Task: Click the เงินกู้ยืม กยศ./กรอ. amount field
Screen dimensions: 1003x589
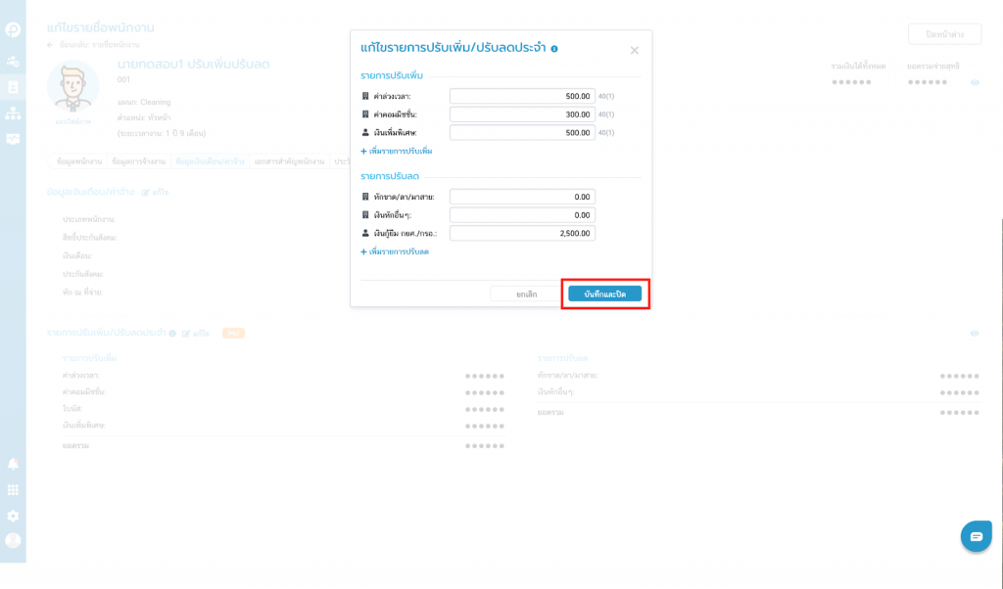Action: (522, 233)
